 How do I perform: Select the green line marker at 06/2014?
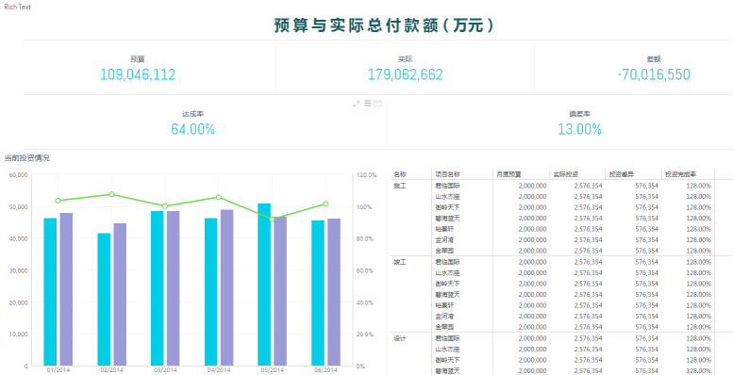tap(325, 204)
